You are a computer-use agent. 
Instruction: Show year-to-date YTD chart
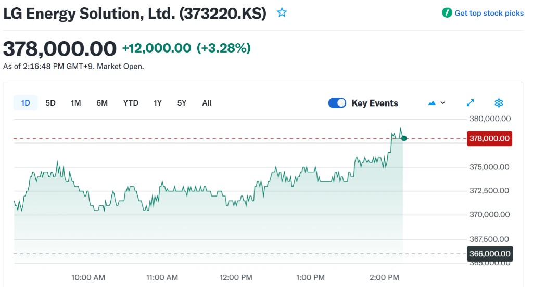(131, 103)
